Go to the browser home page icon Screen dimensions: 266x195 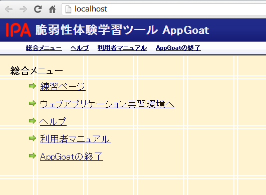coord(52,9)
